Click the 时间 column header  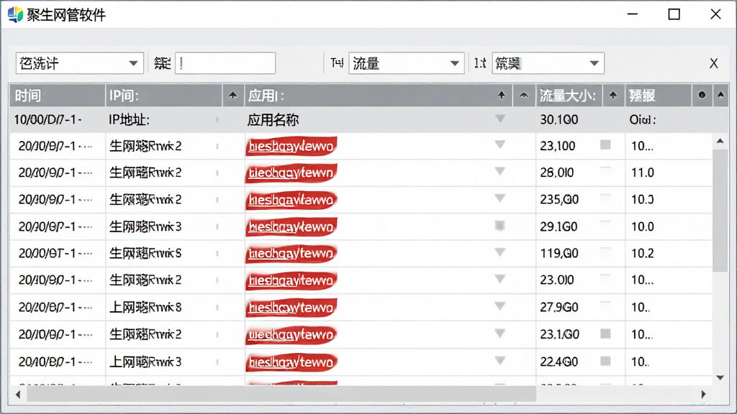58,96
